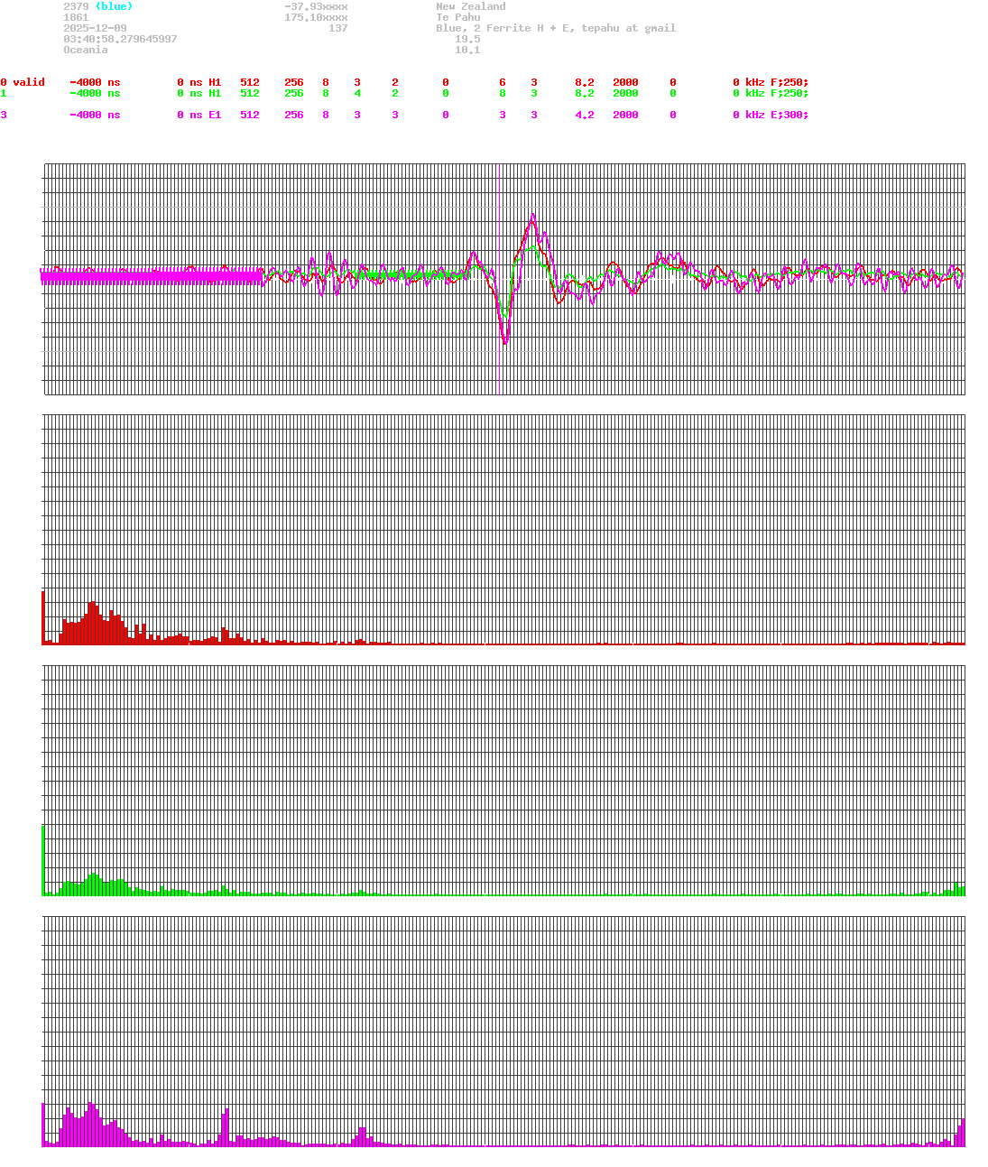Click the "Sampling" column header
Screen dimensions: 988x1167
638,71
